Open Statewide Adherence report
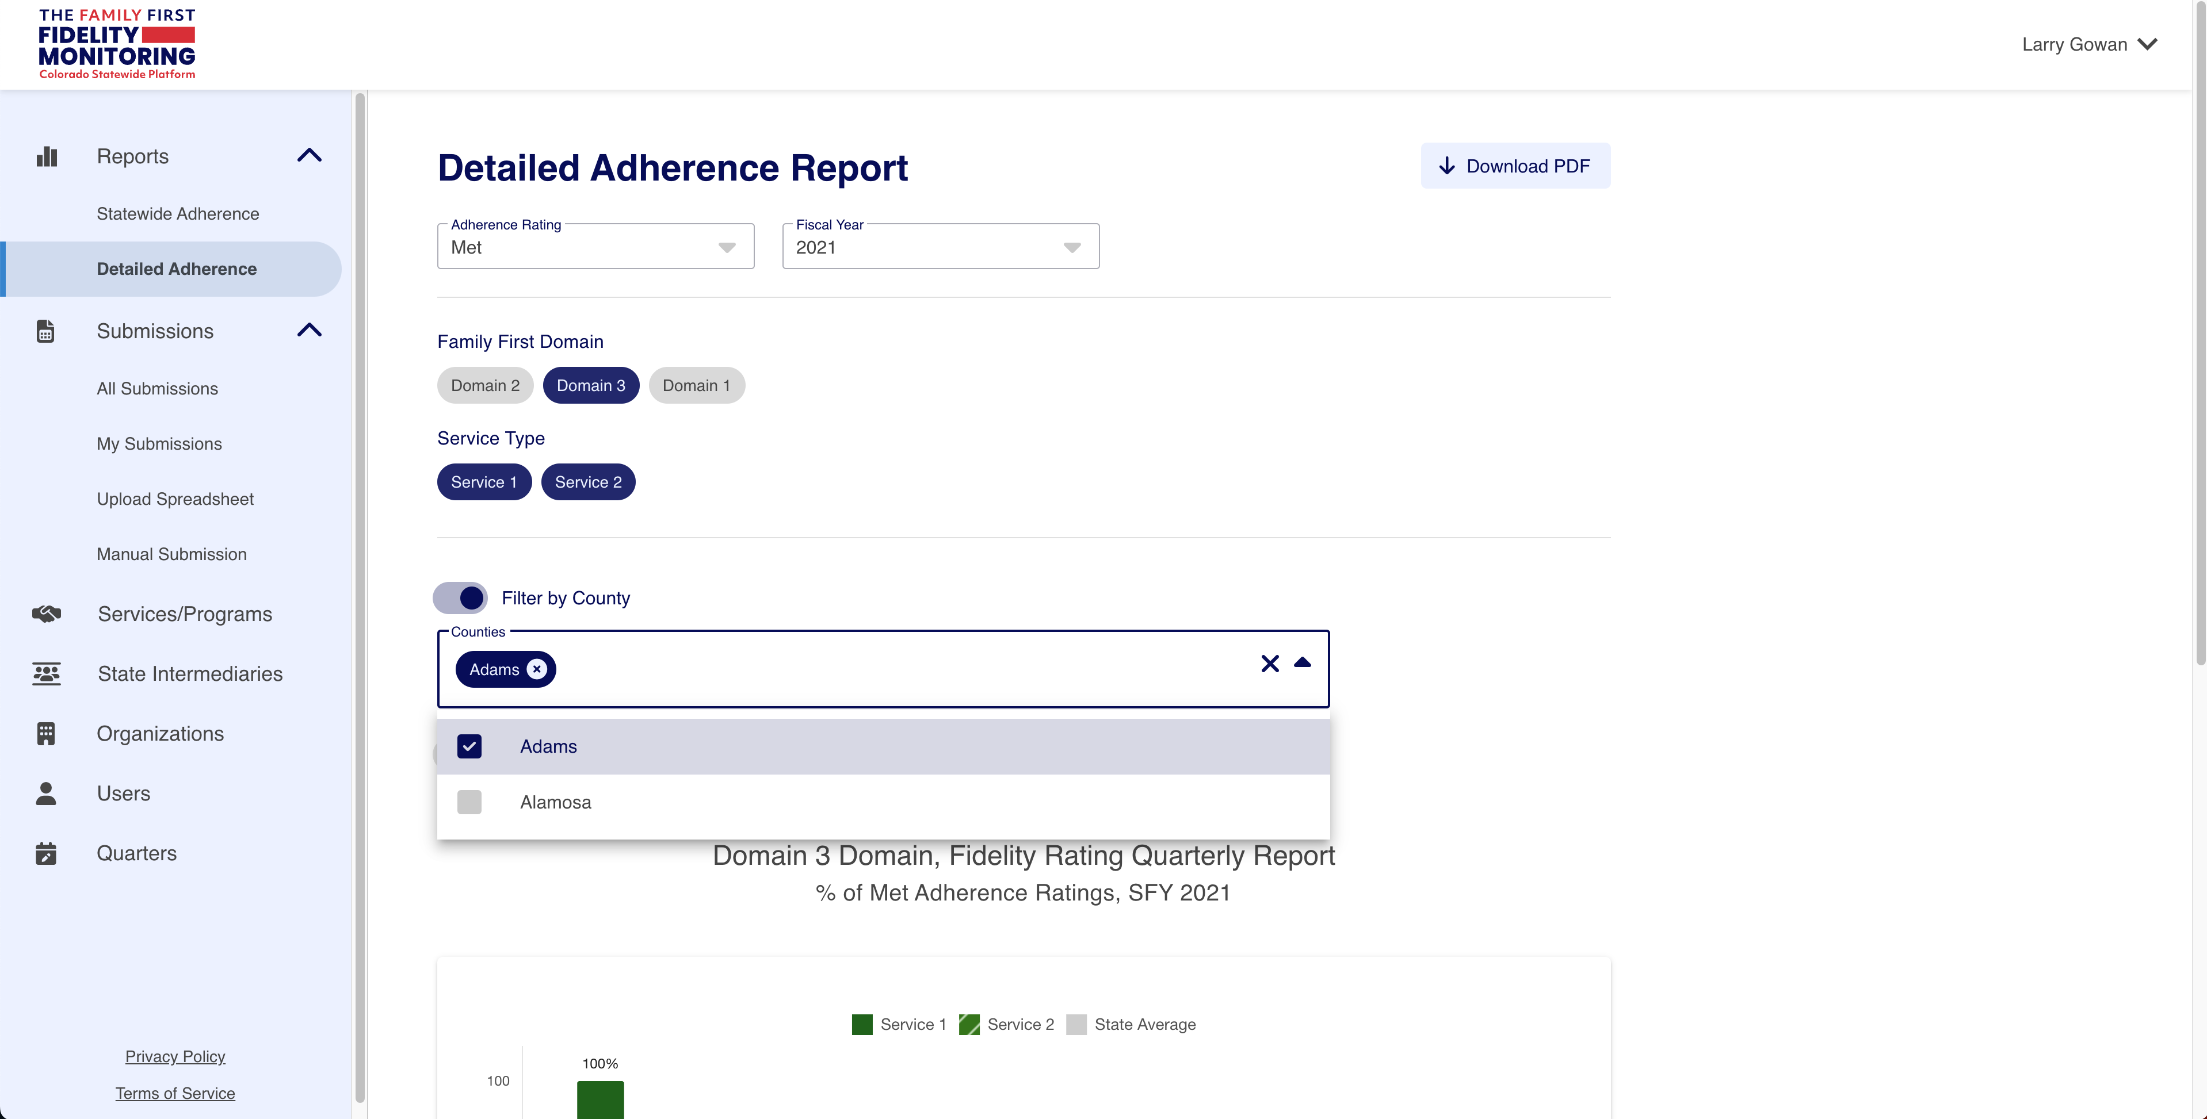This screenshot has height=1119, width=2207. [178, 214]
